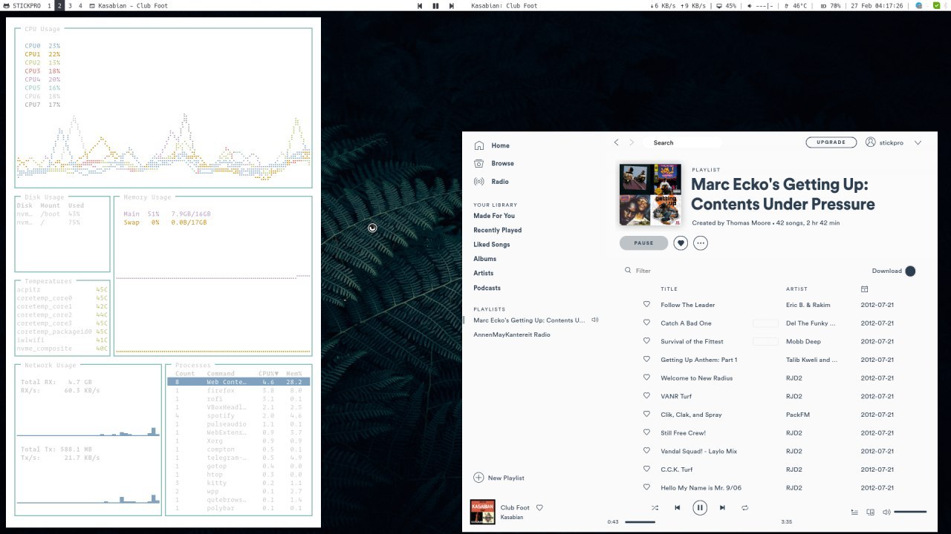Like the now-playing Club Foot track

pyautogui.click(x=539, y=508)
